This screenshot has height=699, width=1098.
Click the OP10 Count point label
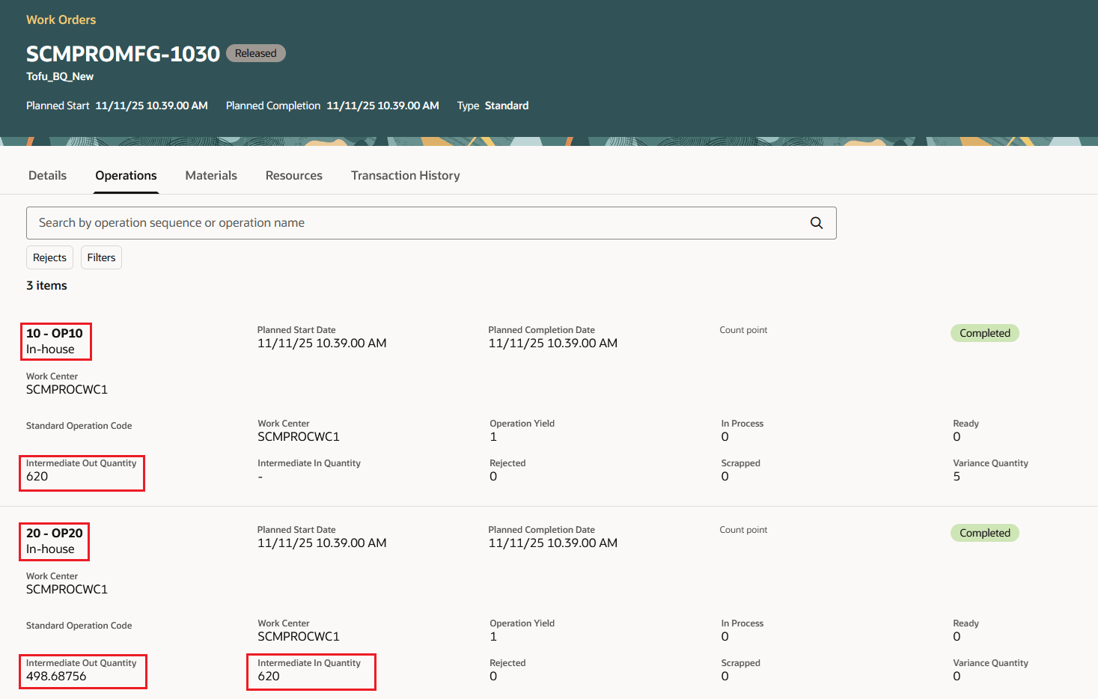[743, 330]
